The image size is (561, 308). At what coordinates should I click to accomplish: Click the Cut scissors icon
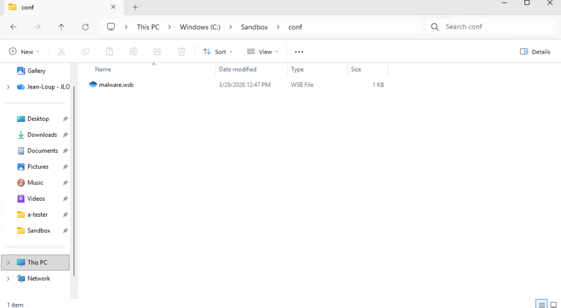[x=61, y=52]
